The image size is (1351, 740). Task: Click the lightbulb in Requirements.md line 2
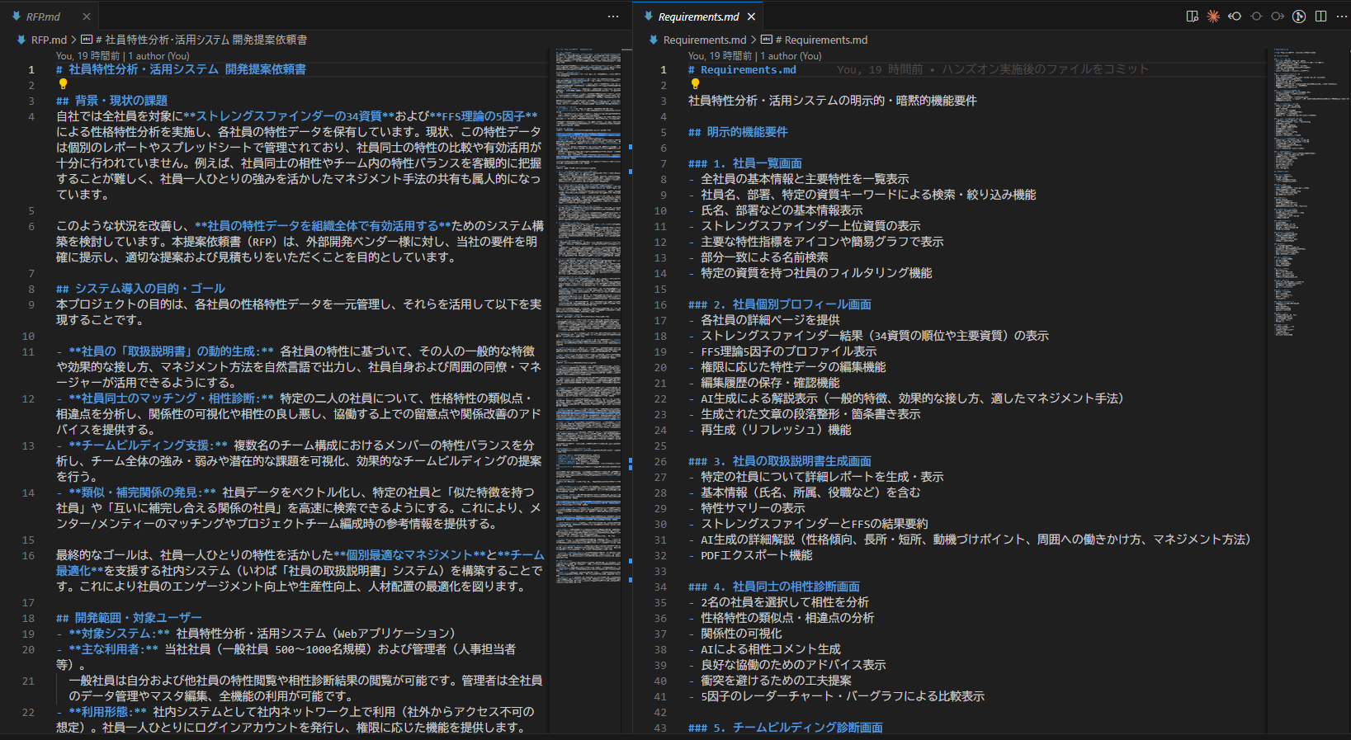695,84
